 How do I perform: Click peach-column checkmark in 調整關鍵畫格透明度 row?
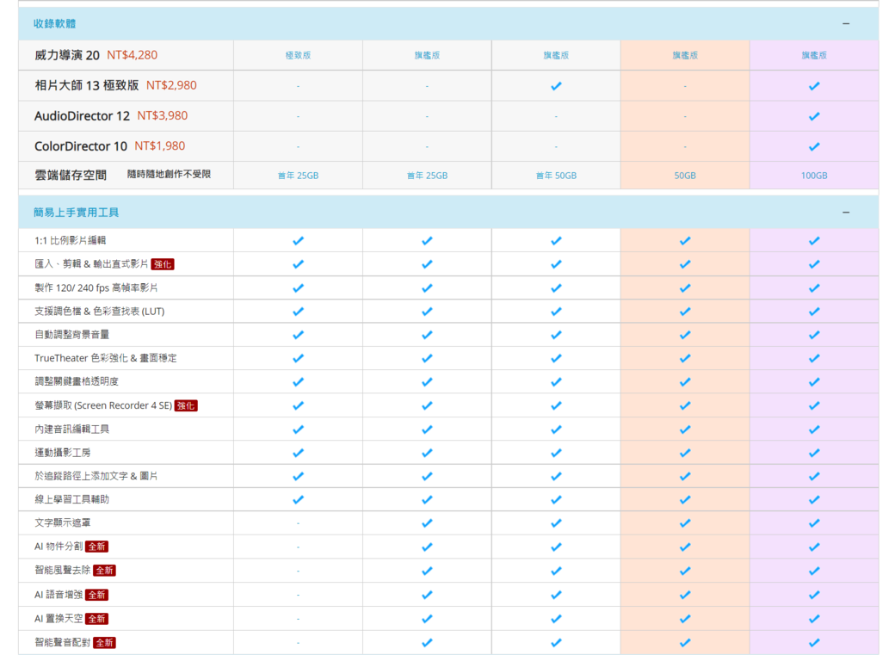[x=685, y=382]
